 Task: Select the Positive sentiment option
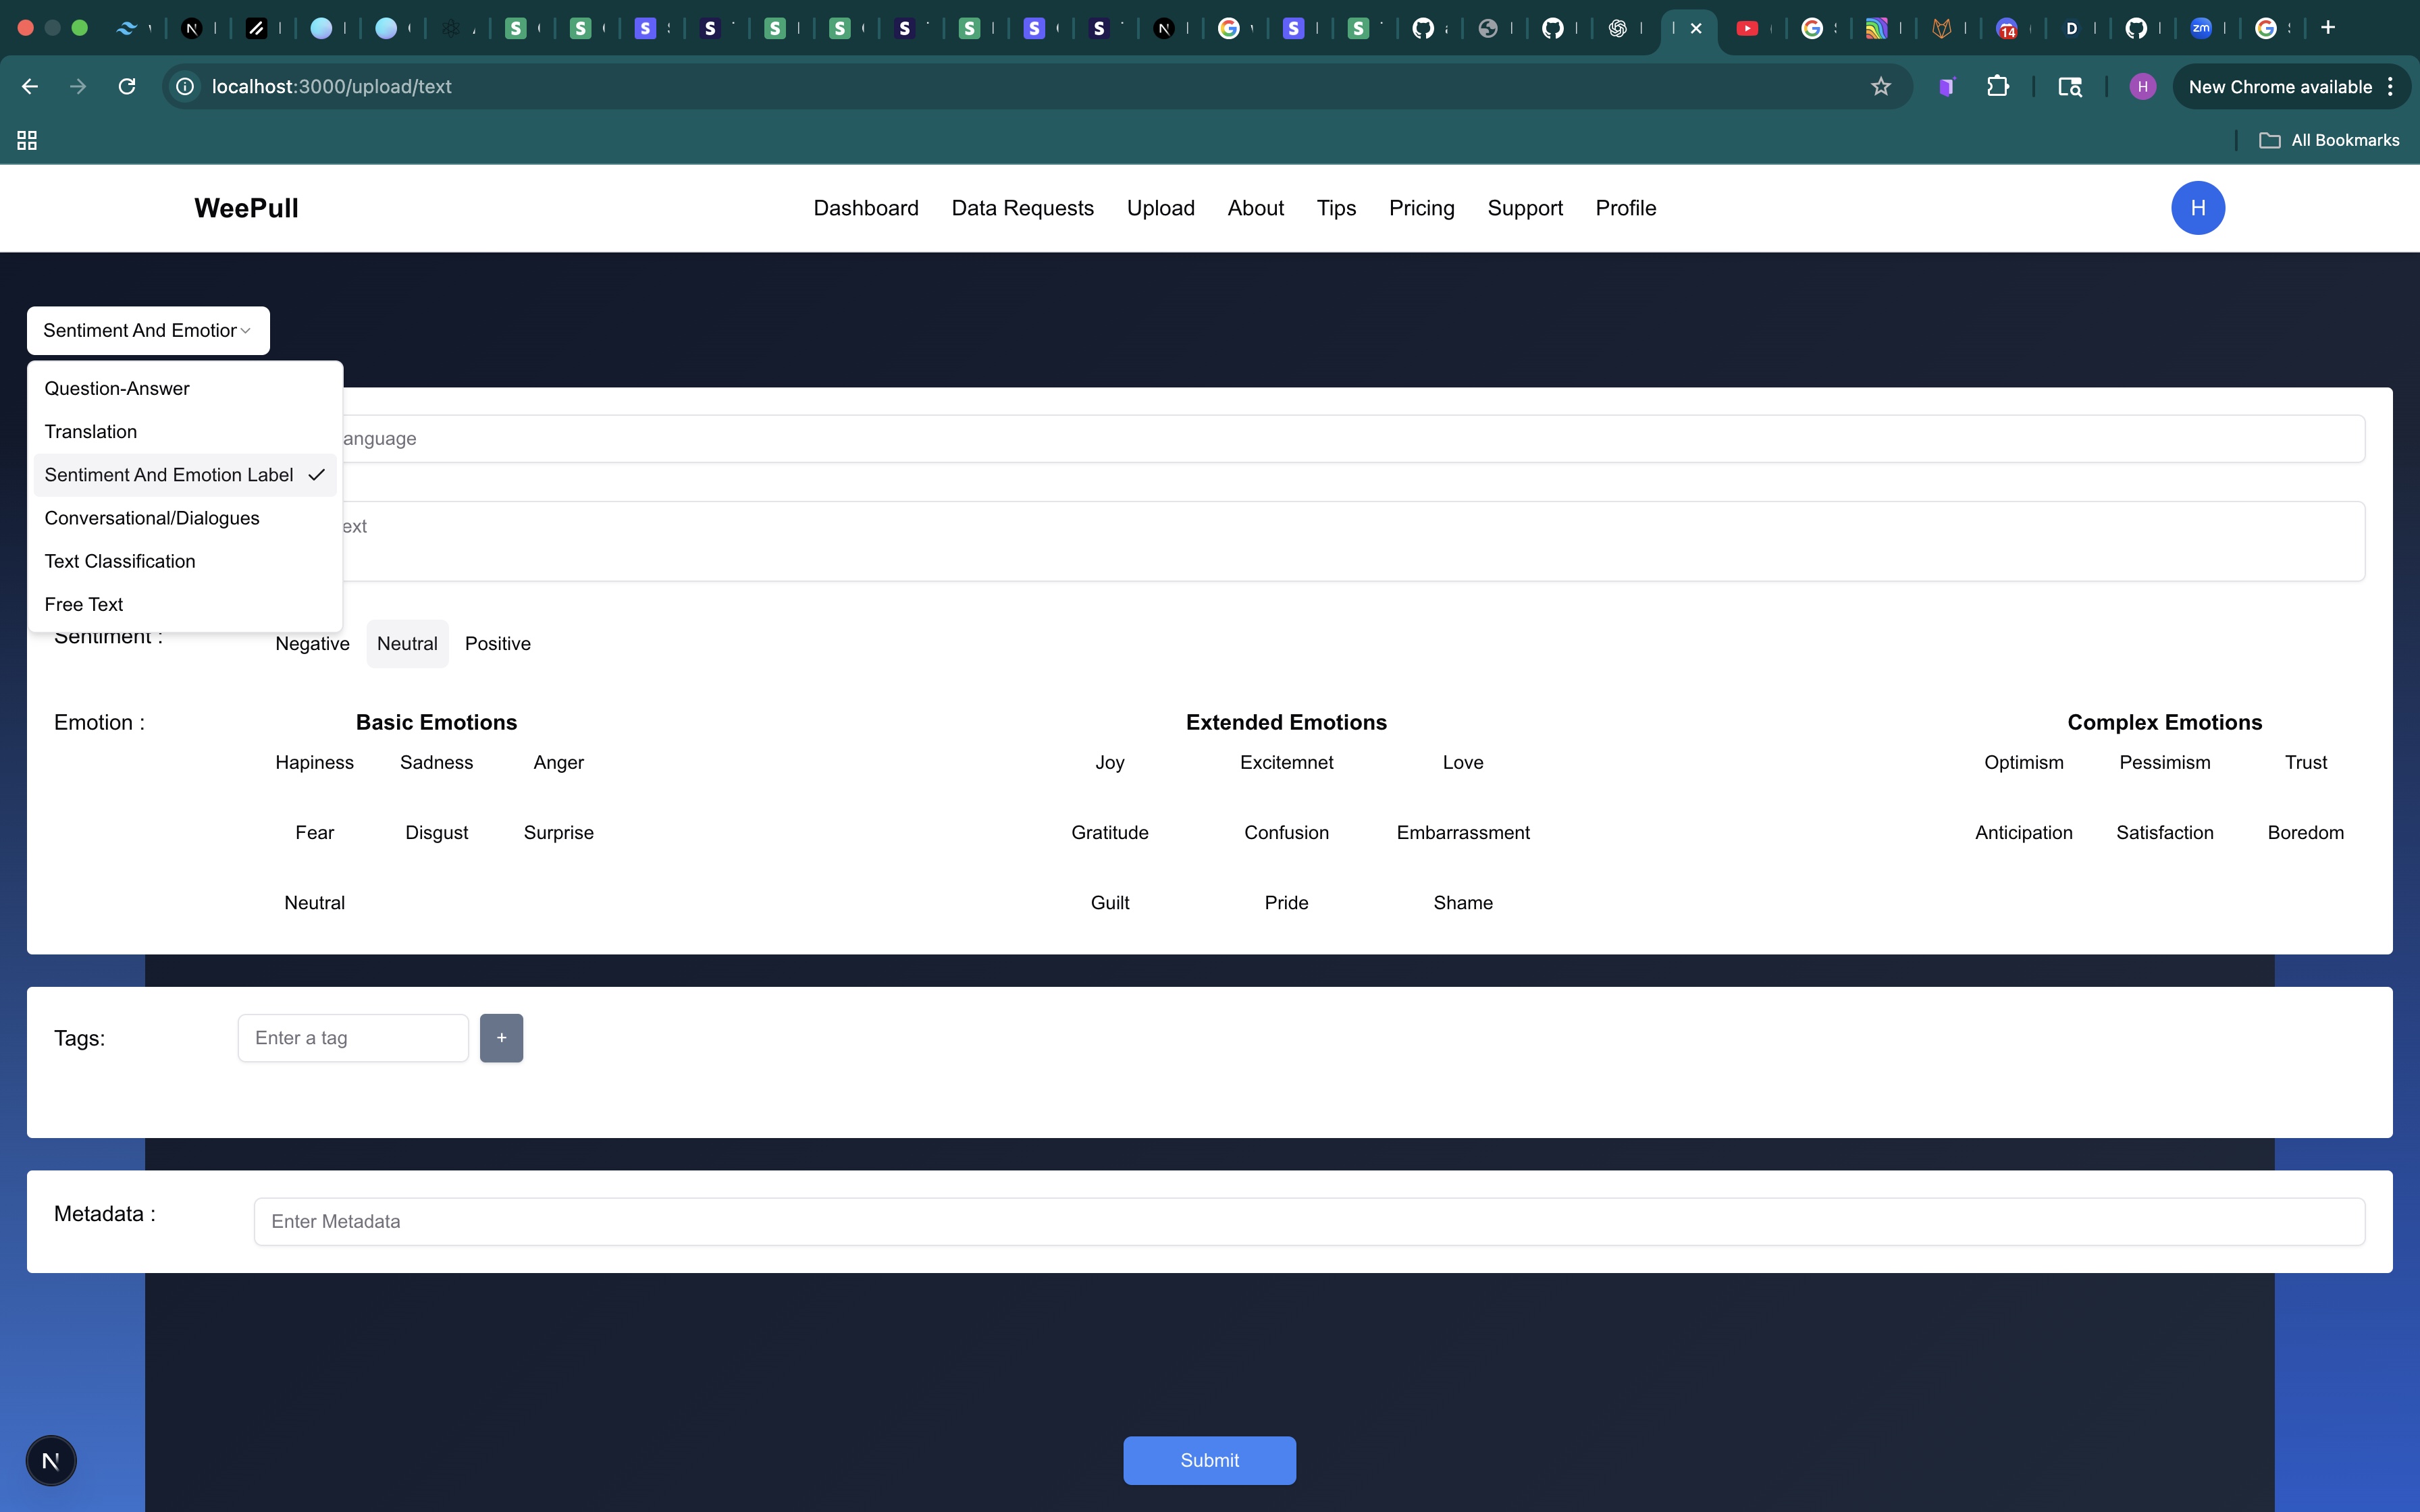tap(497, 644)
